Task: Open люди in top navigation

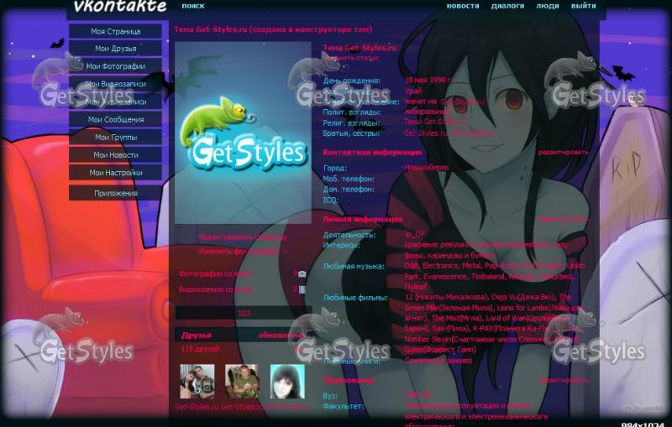Action: 548,6
